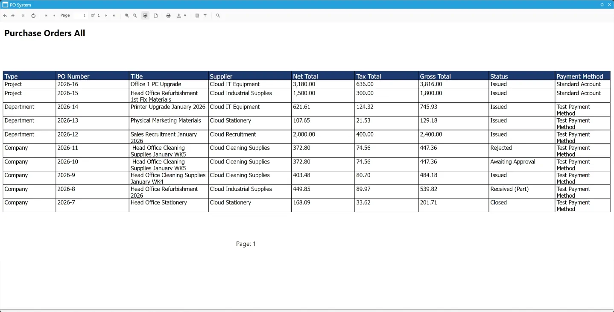Click the Type column header
Screen dimensions: 614x312
click(x=29, y=76)
